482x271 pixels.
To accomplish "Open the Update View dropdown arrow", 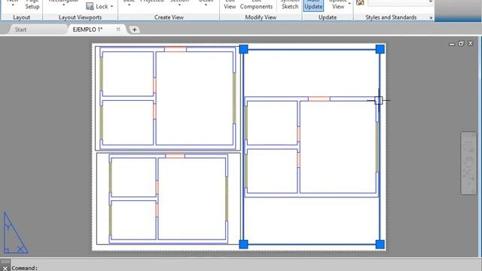I will pos(349,3).
